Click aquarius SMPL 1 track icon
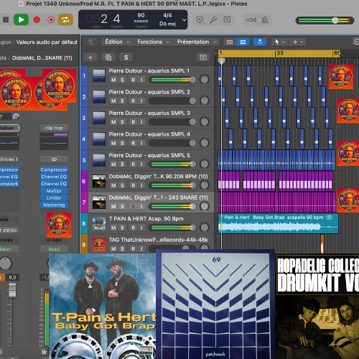Image resolution: width=359 pixels, height=359 pixels. [x=99, y=75]
